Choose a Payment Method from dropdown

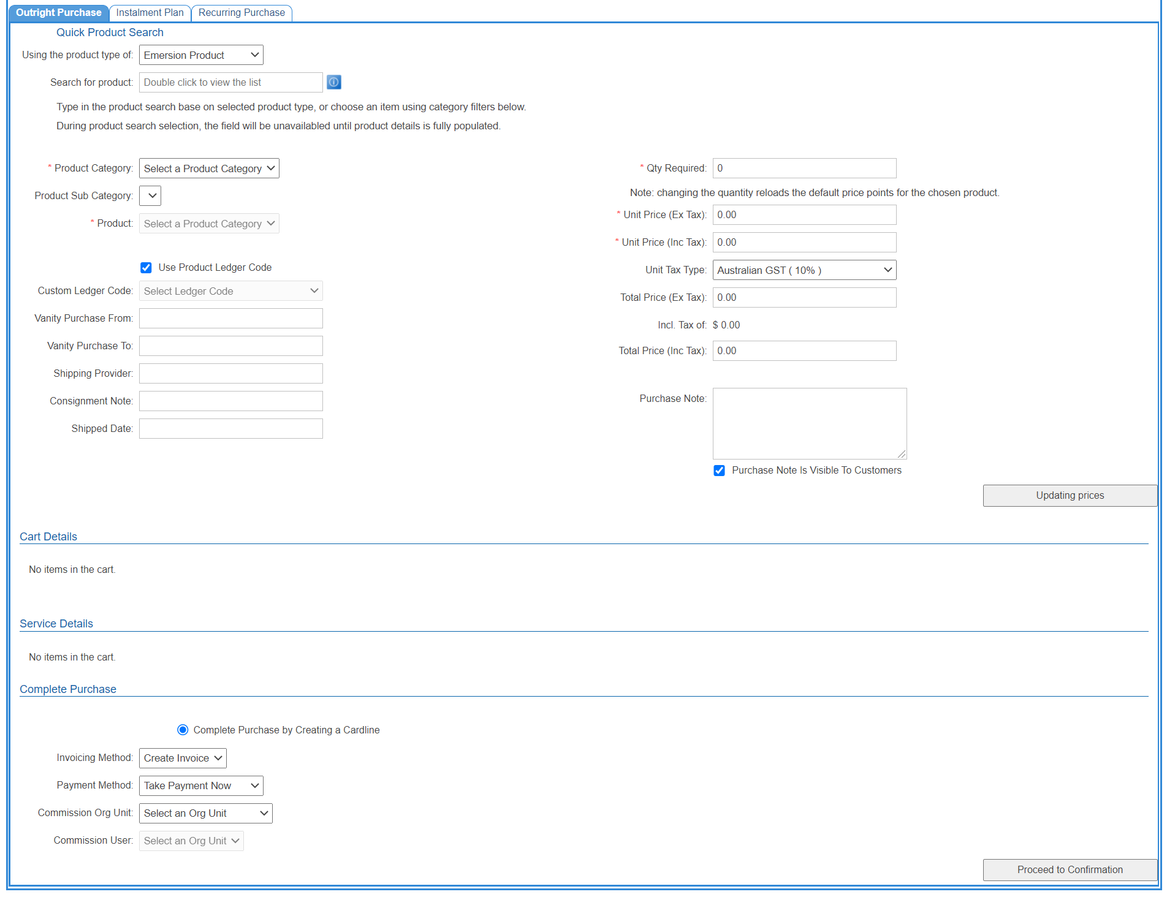click(x=201, y=785)
